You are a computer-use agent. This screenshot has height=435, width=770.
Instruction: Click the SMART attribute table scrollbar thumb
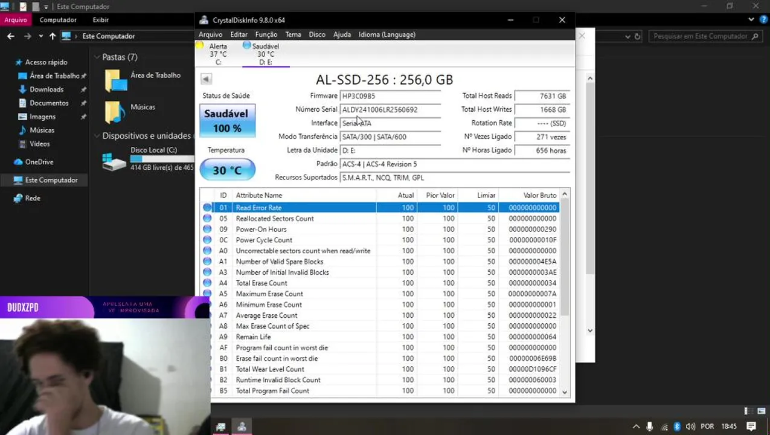click(x=565, y=257)
